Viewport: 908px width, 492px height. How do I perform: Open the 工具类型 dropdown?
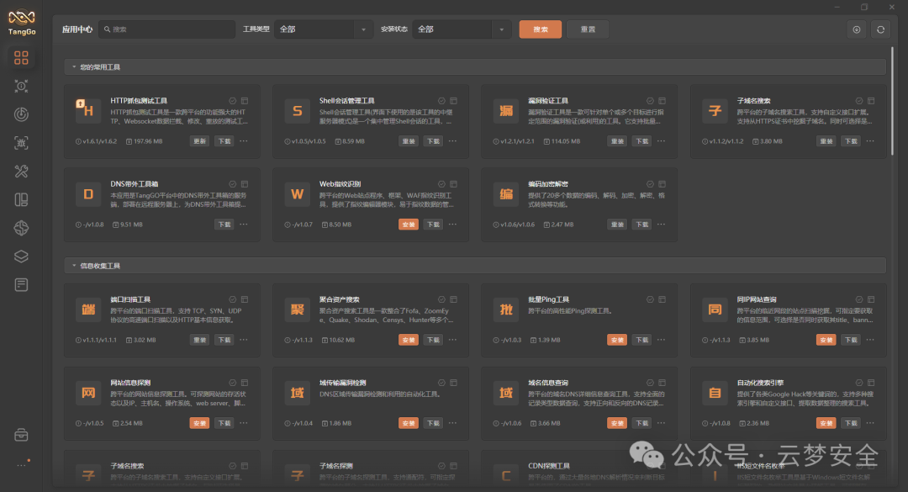click(x=324, y=29)
